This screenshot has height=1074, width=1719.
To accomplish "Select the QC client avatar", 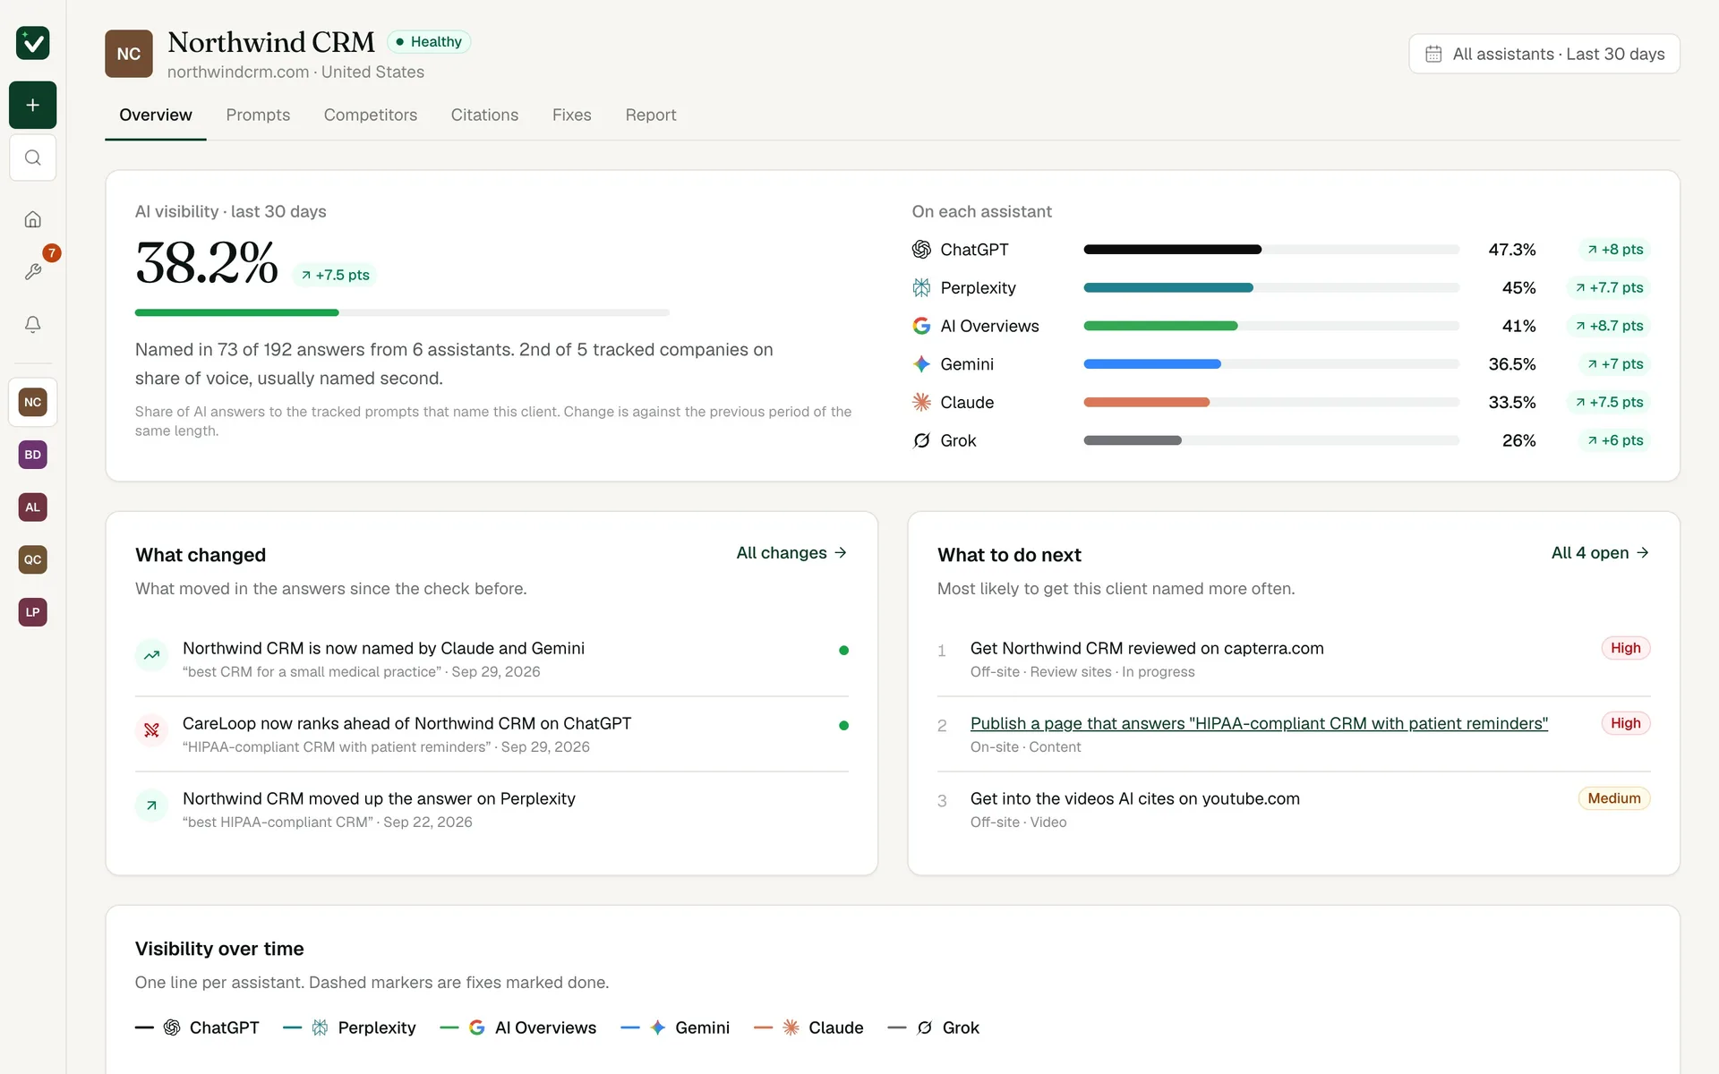I will 33,559.
